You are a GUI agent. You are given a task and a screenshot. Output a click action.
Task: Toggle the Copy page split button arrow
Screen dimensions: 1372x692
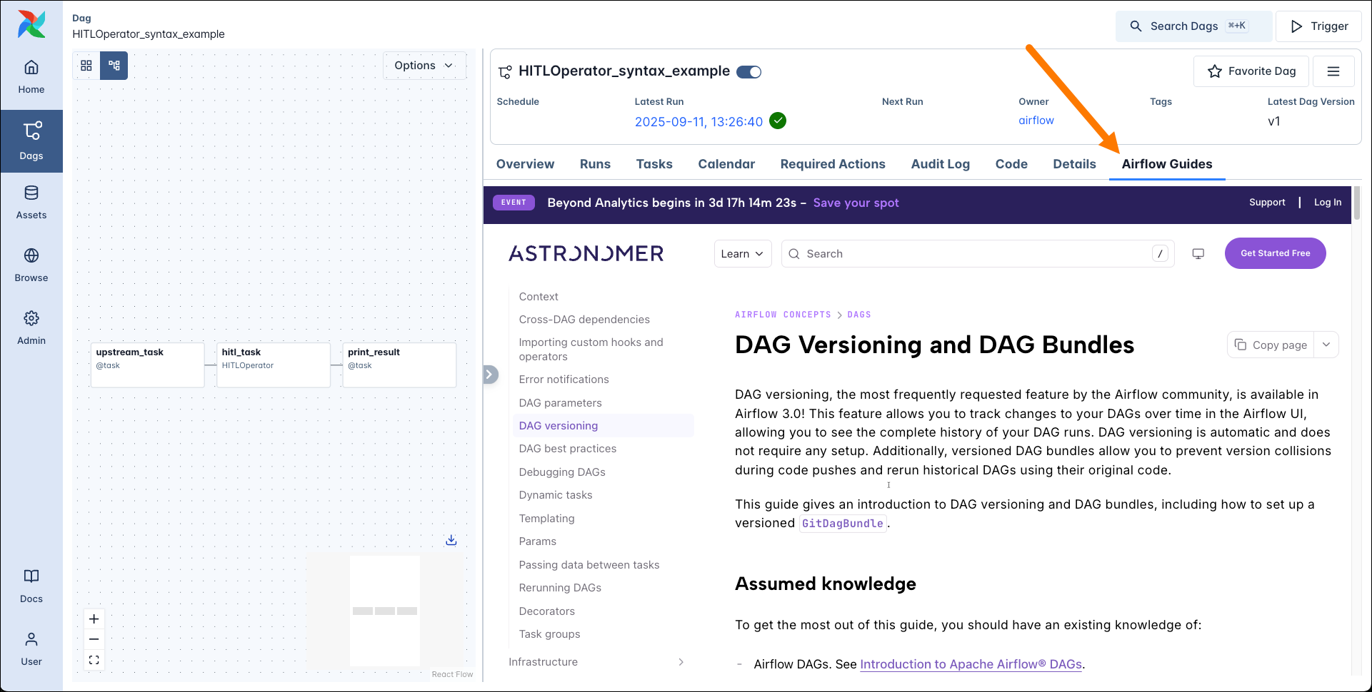point(1326,345)
